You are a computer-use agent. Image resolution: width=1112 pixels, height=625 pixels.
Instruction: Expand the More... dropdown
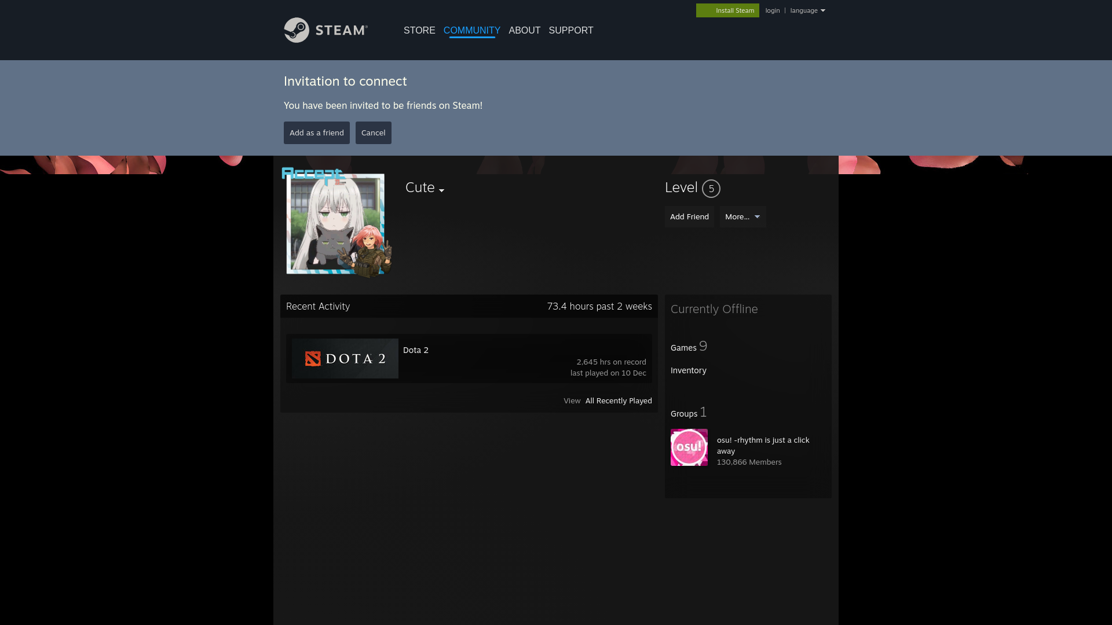(x=742, y=216)
